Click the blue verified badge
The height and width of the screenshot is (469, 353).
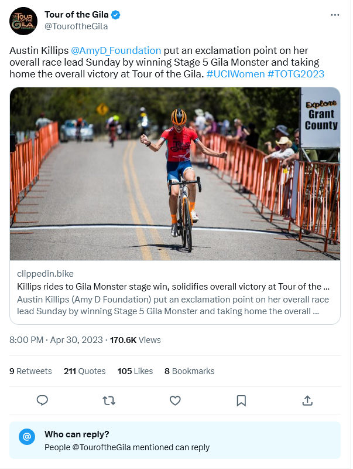click(x=116, y=15)
